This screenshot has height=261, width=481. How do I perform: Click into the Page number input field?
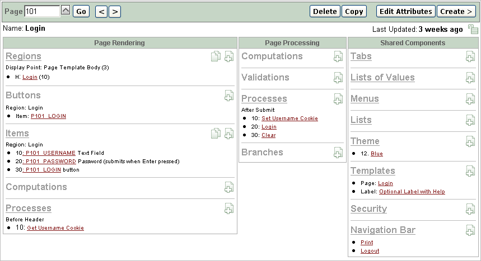click(x=42, y=11)
